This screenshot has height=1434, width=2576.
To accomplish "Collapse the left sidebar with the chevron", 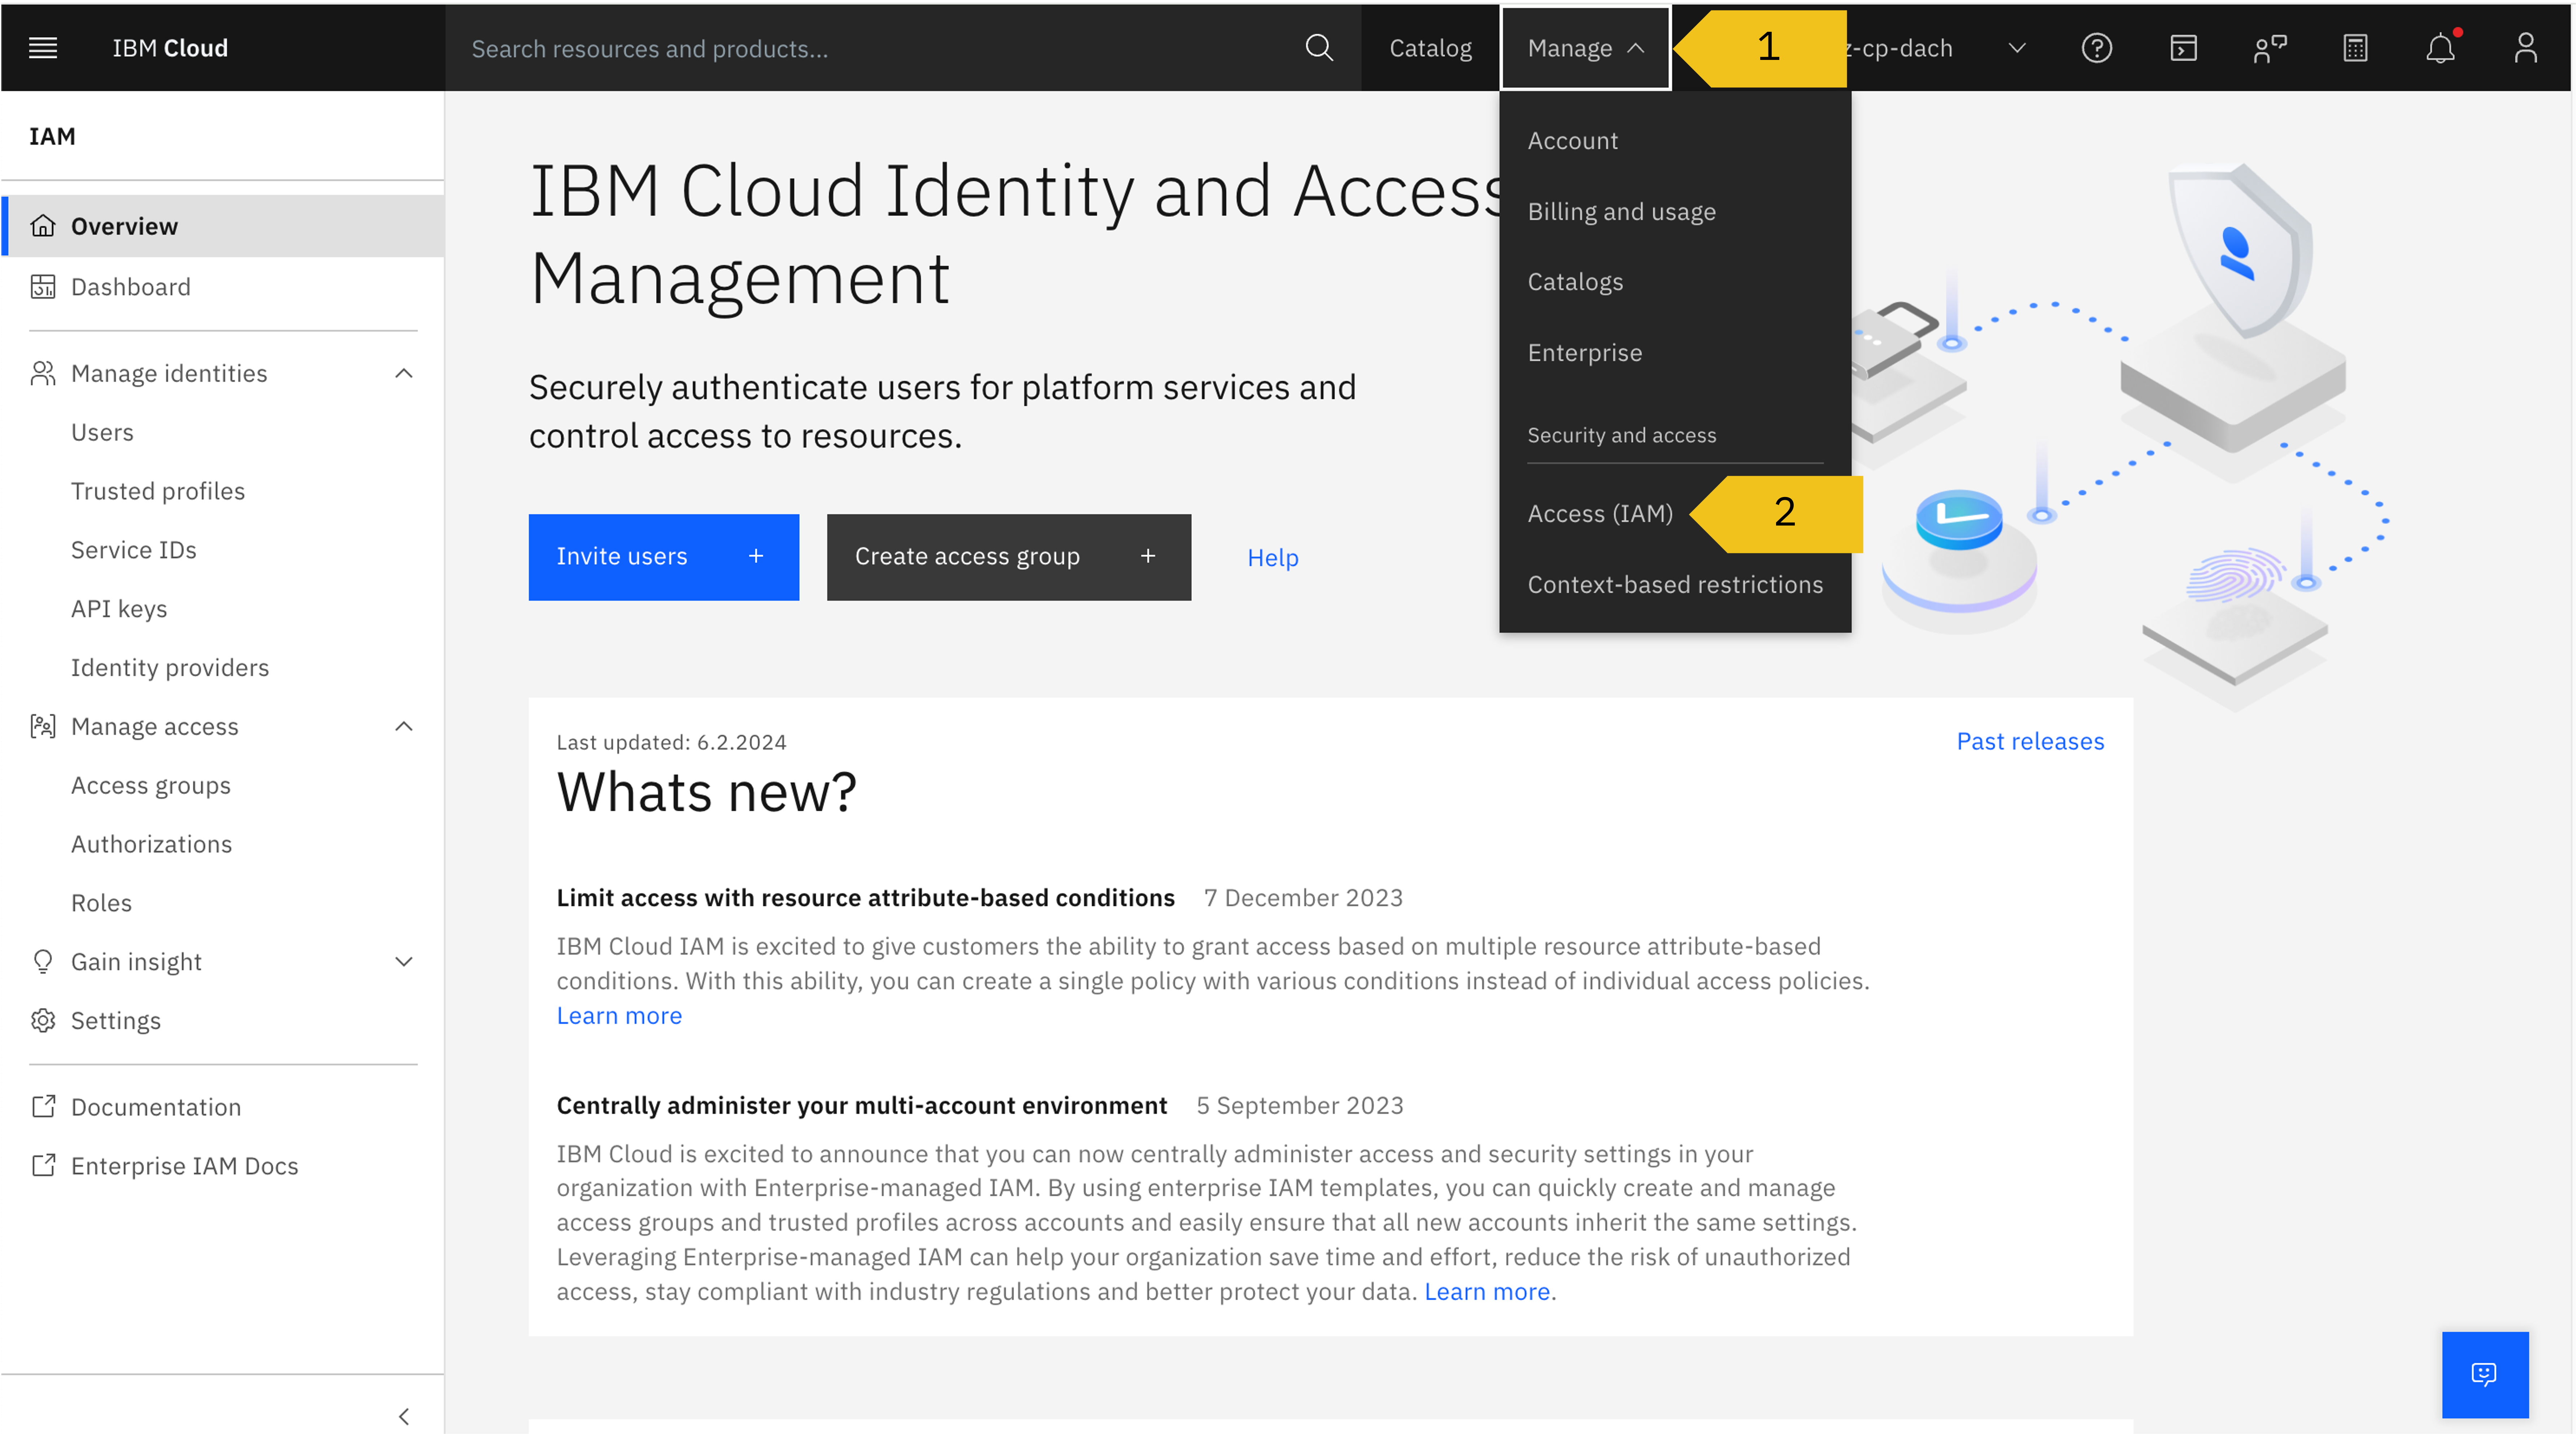I will tap(404, 1416).
